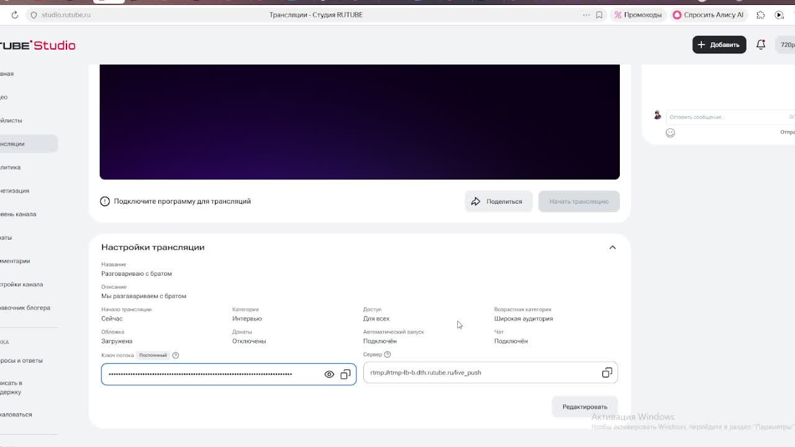795x447 pixels.
Task: Click the RUTUBE Studio logo
Action: (x=37, y=45)
